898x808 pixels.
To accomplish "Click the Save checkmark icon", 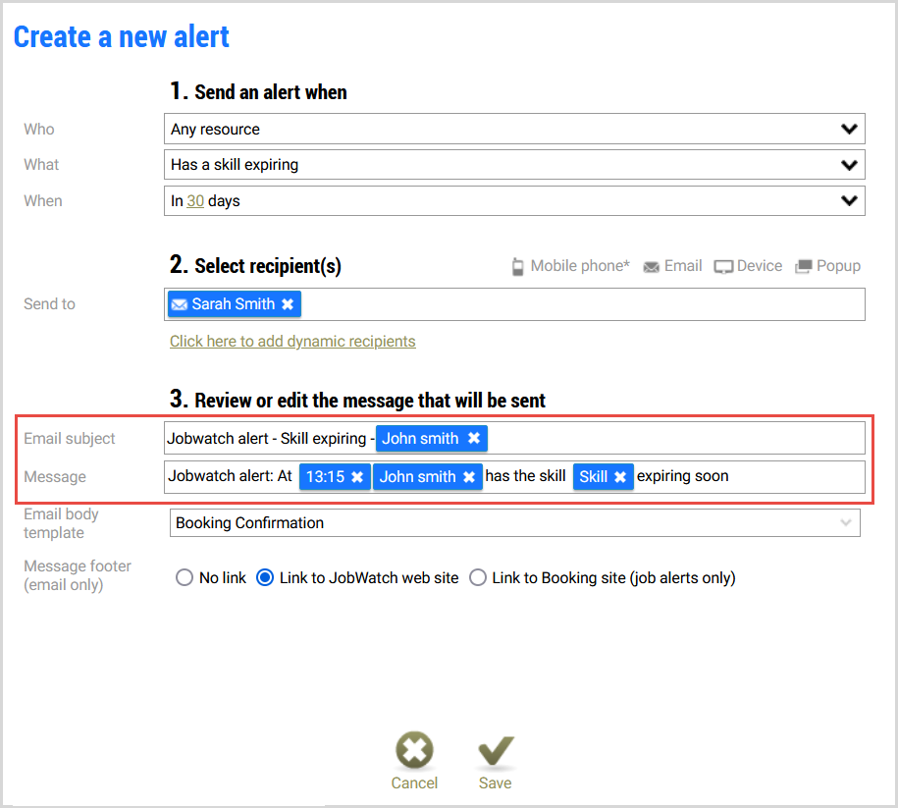I will tap(496, 751).
